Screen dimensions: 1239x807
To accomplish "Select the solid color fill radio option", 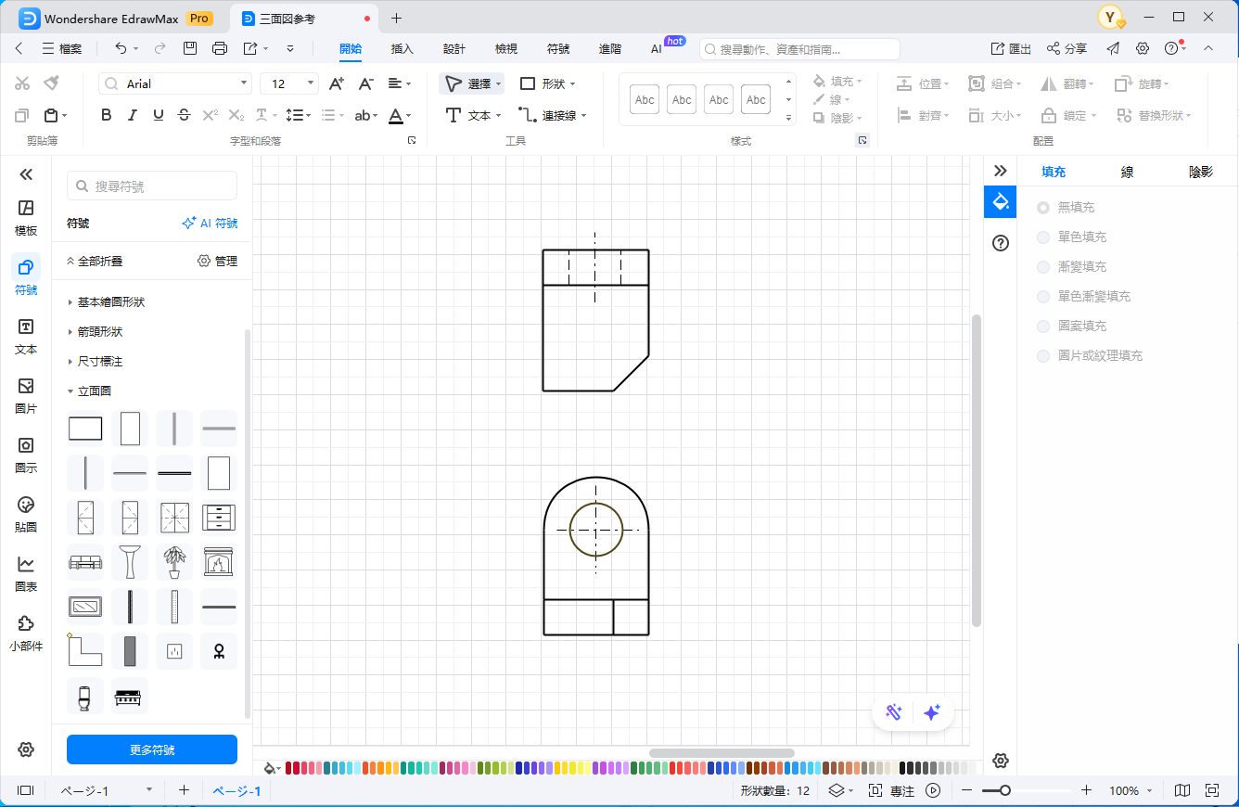I will tap(1043, 237).
